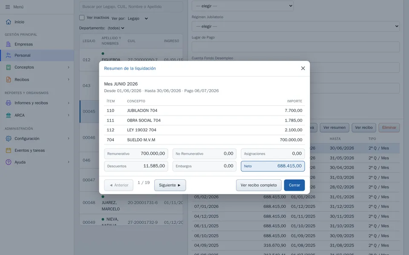Screen dimensions: 409x255
Task: Click the Recibos document icon
Action: 9,79
